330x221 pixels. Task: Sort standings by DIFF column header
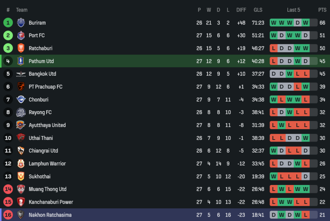coord(241,10)
